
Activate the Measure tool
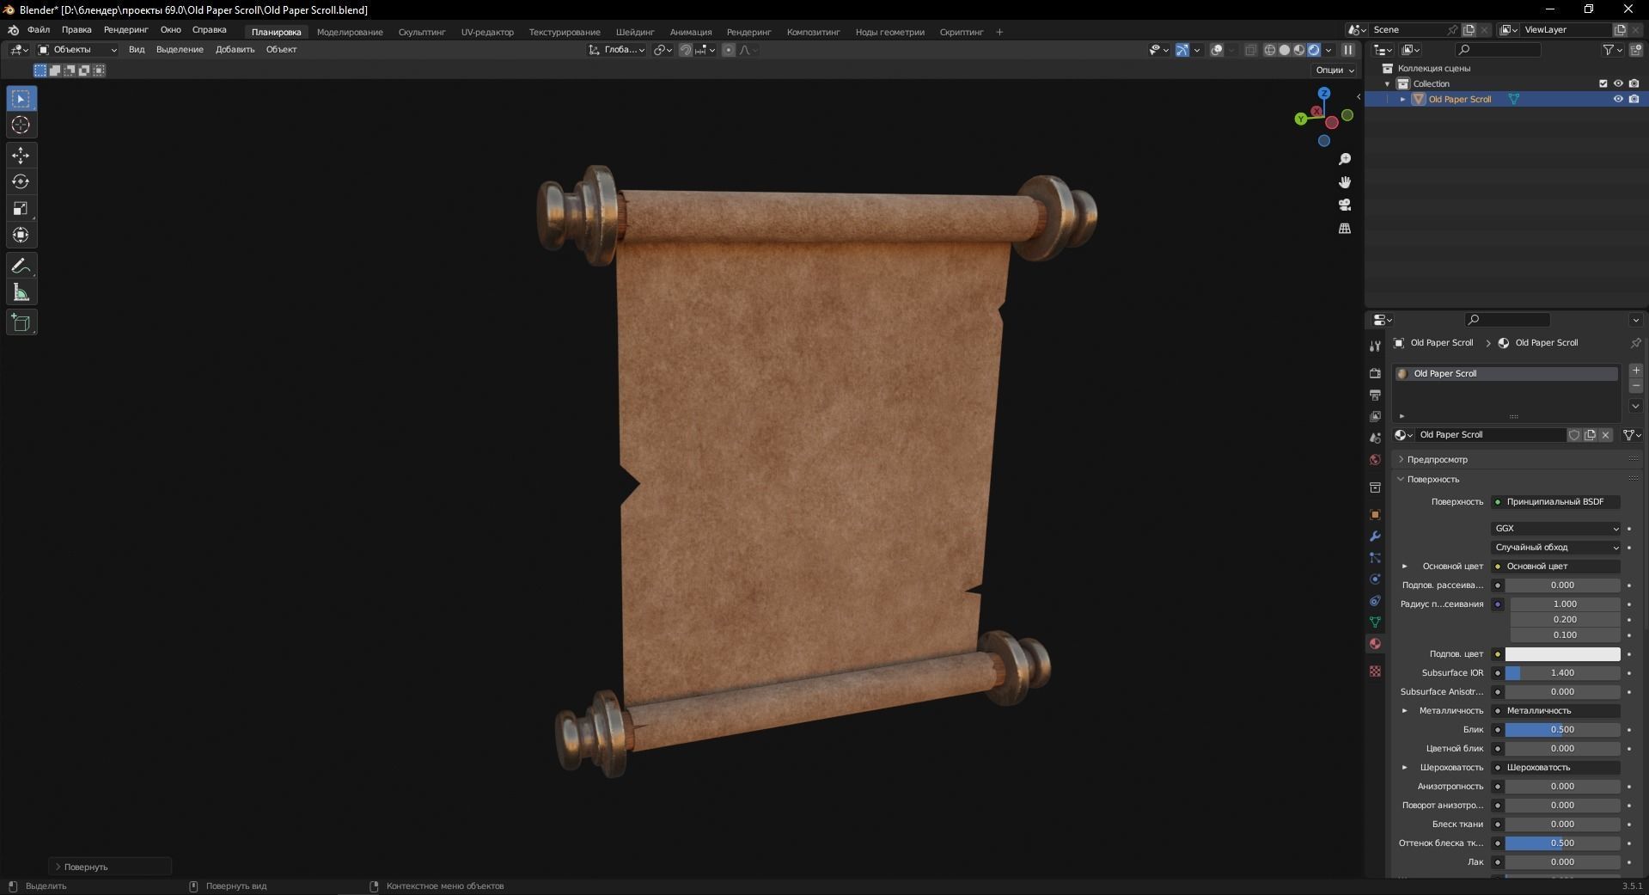(21, 292)
